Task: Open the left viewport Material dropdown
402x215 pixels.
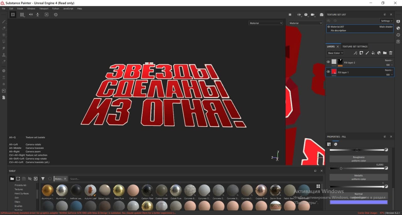Action: click(266, 23)
